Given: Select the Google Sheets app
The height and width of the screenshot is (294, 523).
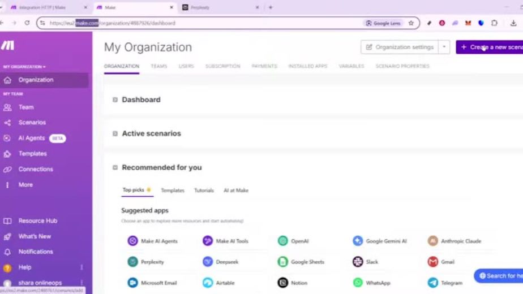Looking at the screenshot, I should point(301,262).
